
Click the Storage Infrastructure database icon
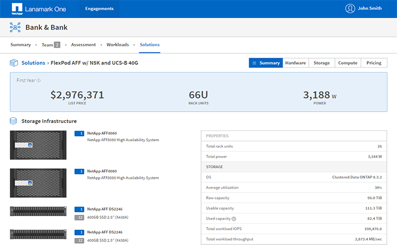coord(13,121)
